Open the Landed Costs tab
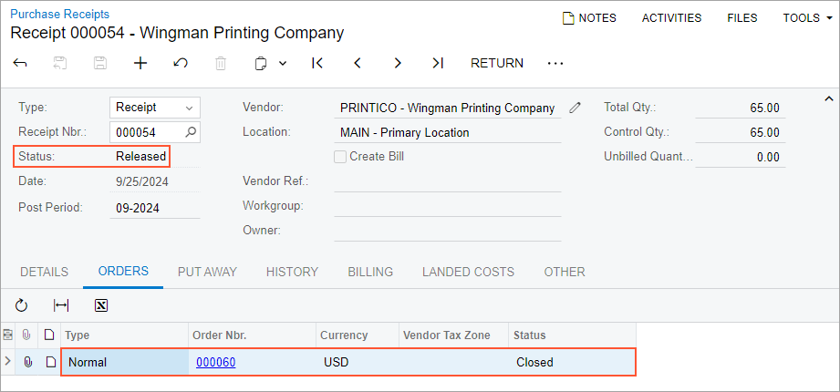 (468, 272)
